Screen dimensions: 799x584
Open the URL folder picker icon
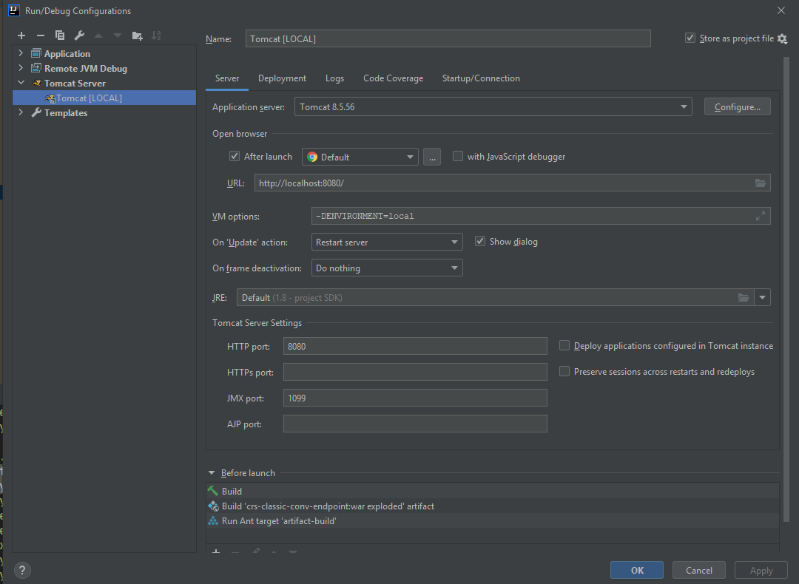click(761, 183)
